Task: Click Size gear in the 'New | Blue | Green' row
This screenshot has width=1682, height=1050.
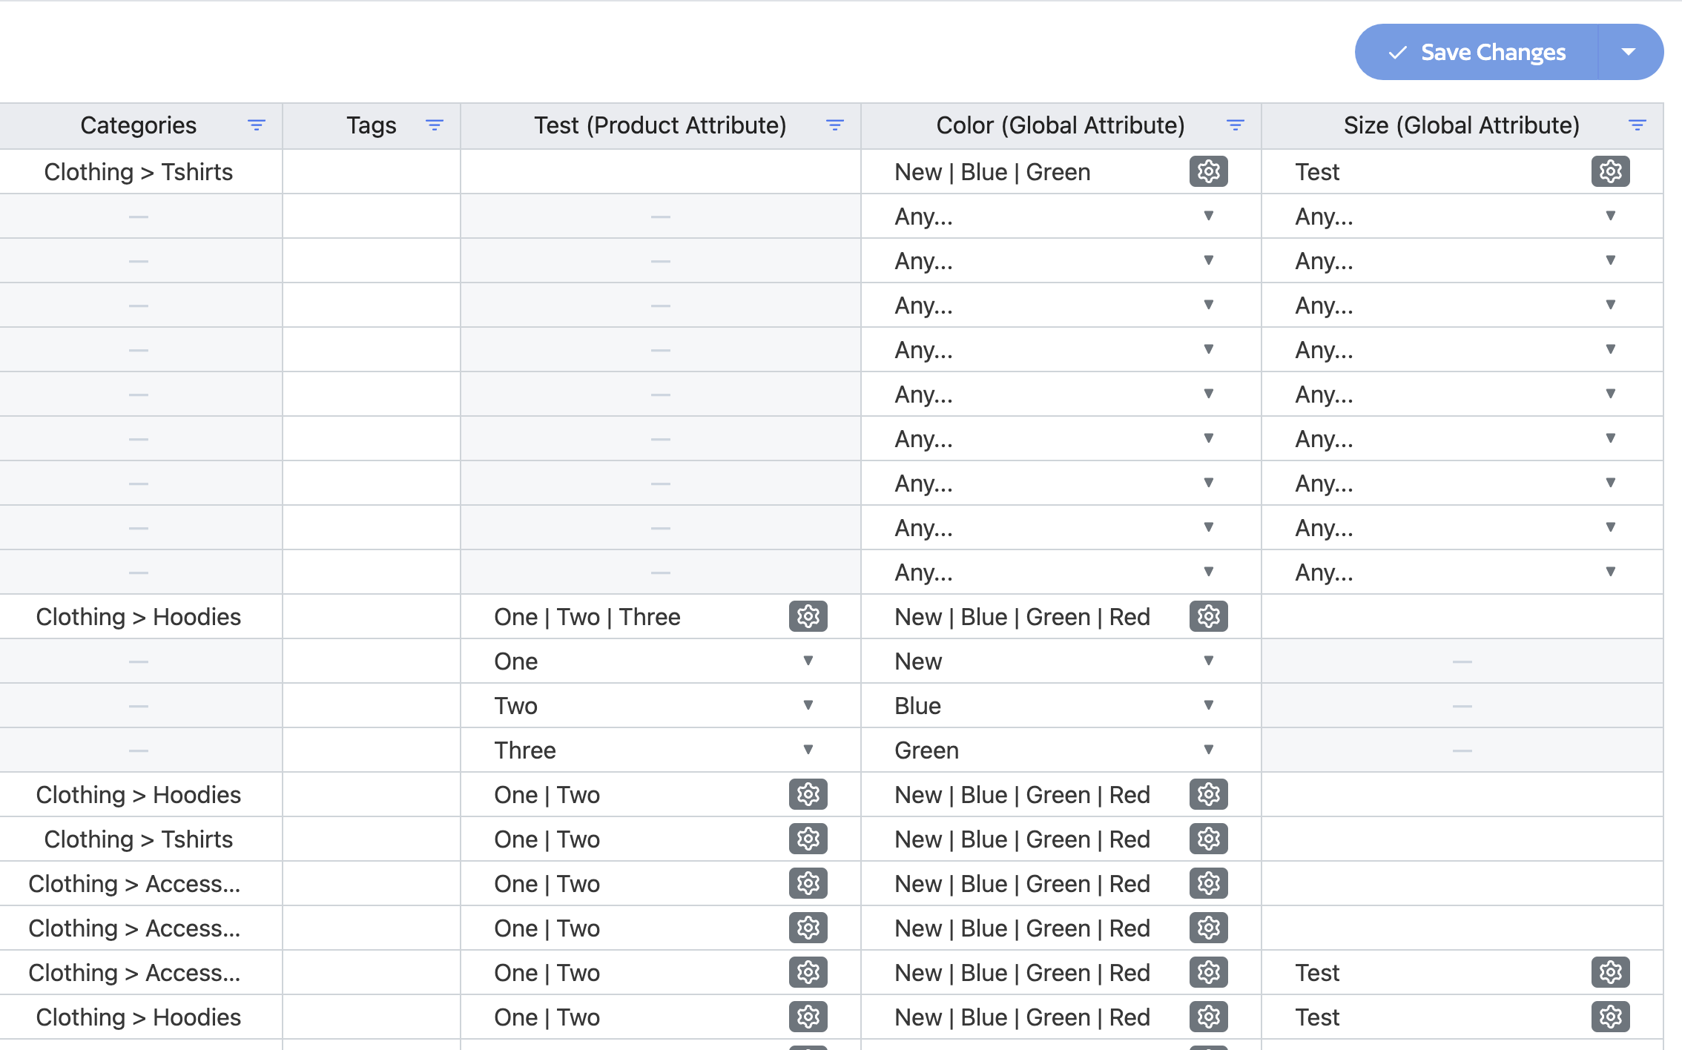Action: 1611,171
